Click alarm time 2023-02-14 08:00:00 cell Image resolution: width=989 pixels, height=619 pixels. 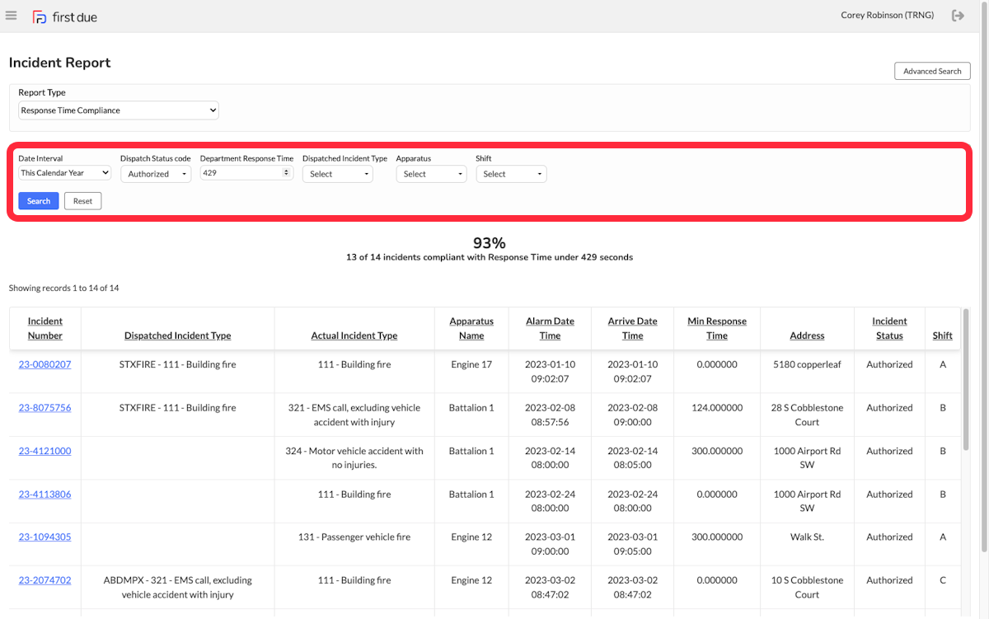pyautogui.click(x=551, y=457)
